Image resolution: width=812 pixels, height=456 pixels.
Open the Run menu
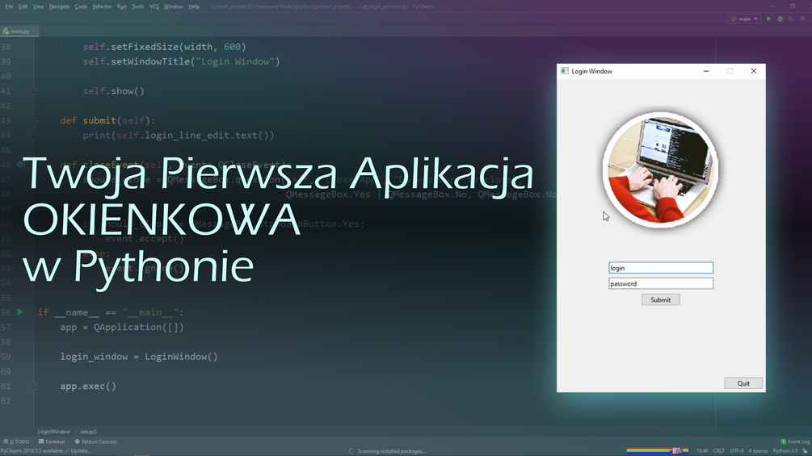(x=122, y=6)
